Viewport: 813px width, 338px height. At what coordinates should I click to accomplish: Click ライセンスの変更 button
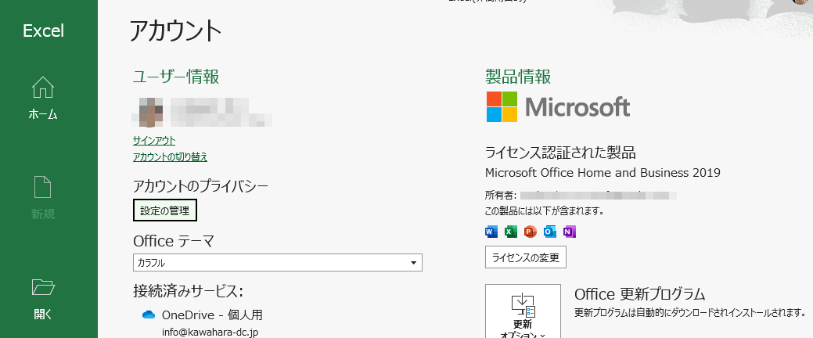[x=525, y=257]
